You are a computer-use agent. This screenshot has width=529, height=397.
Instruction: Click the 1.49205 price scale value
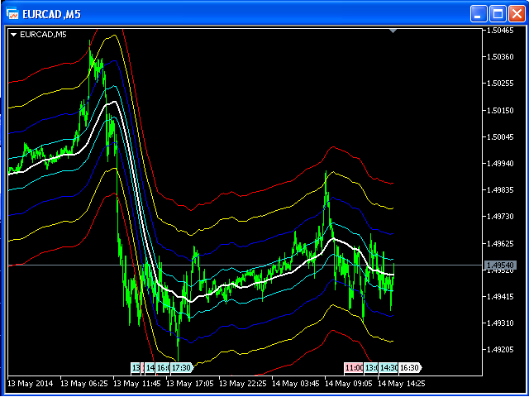tap(499, 350)
